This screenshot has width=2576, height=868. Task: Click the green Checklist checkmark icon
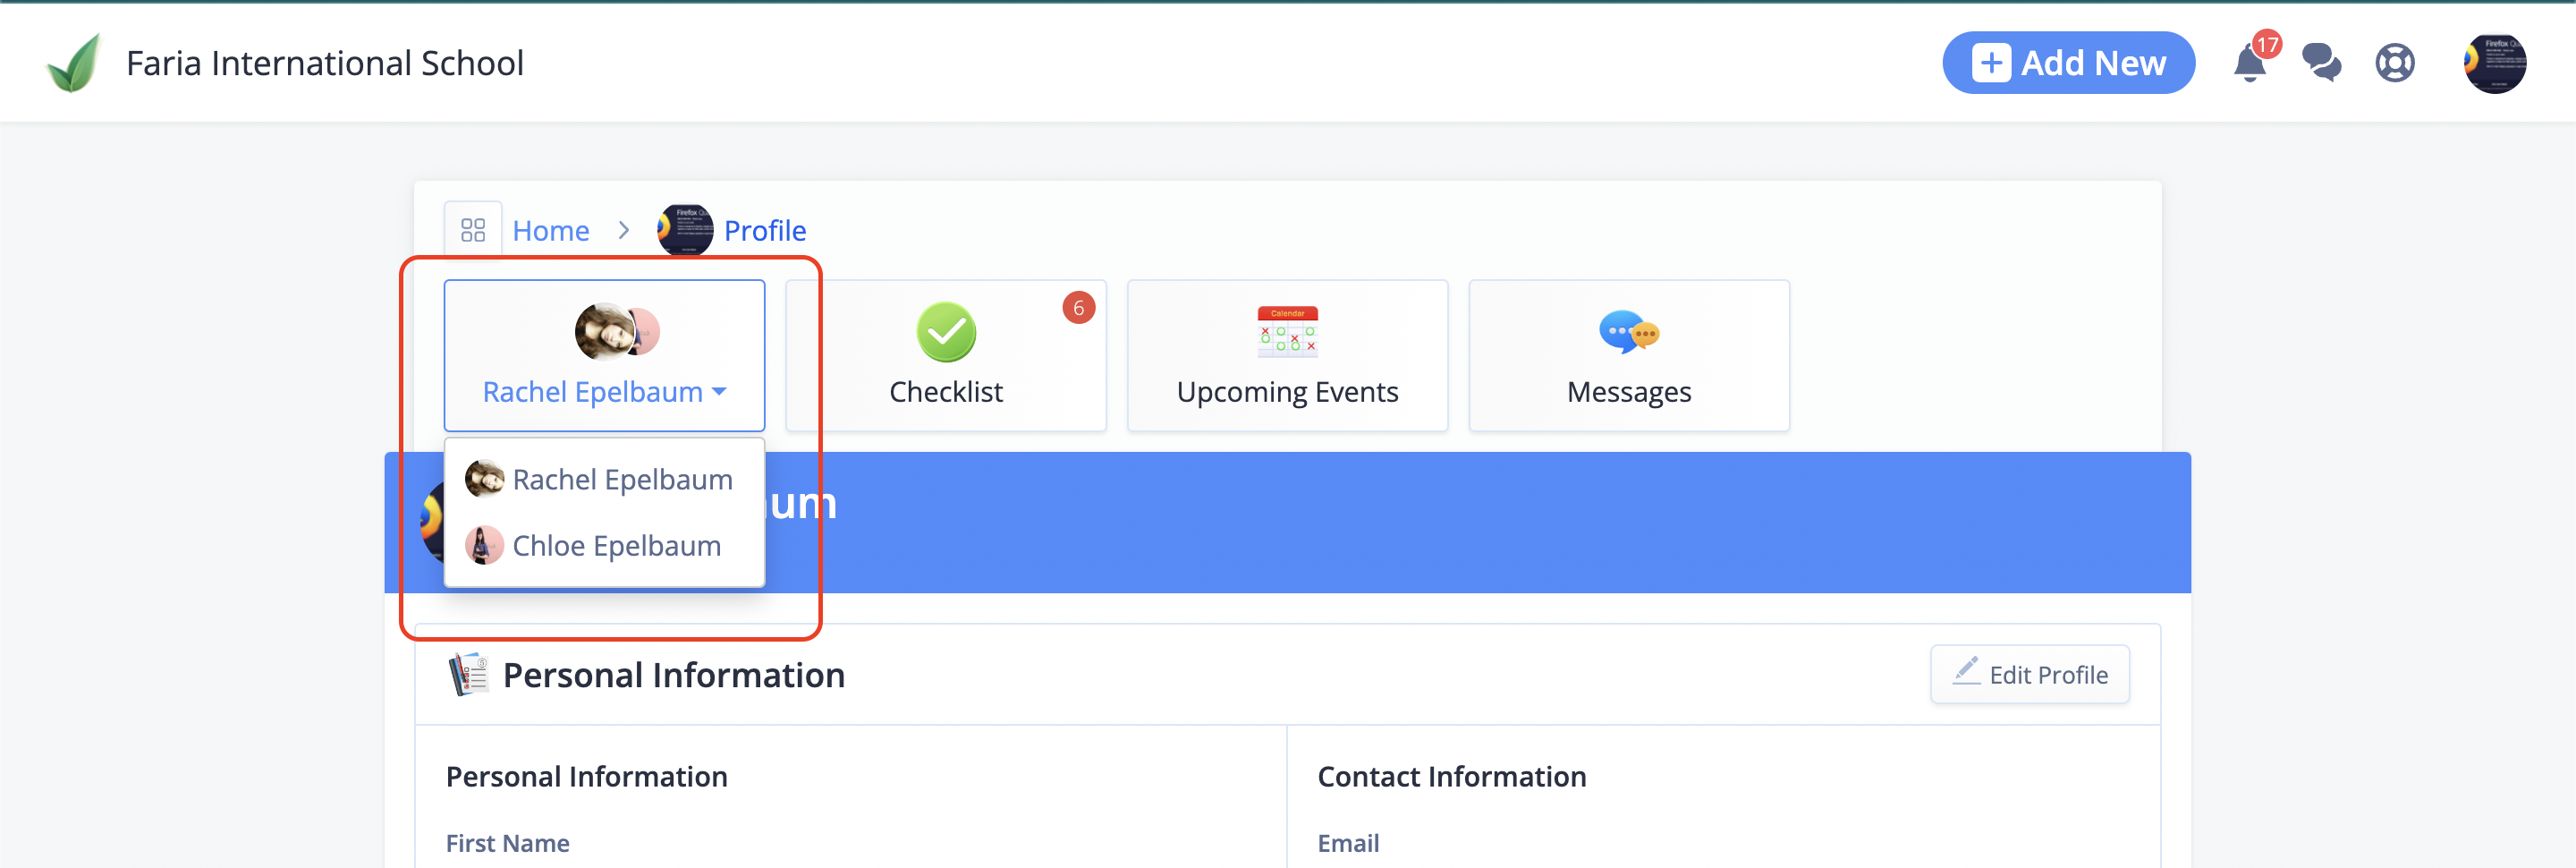(x=946, y=332)
